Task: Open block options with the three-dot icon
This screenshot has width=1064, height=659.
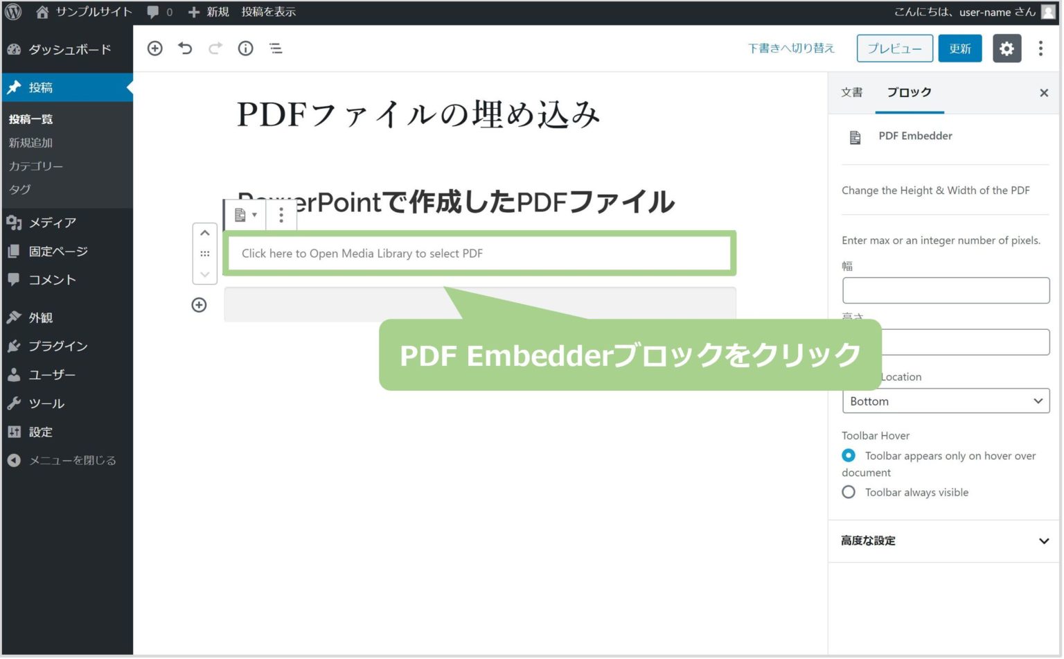Action: pyautogui.click(x=281, y=215)
